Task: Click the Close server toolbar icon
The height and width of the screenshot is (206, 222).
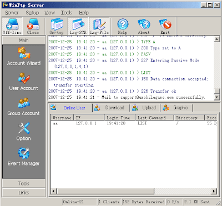Action: tap(33, 26)
